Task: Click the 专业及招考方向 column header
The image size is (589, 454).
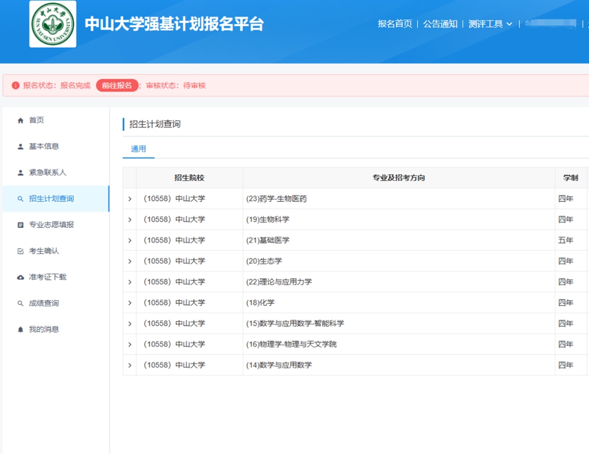Action: tap(399, 178)
